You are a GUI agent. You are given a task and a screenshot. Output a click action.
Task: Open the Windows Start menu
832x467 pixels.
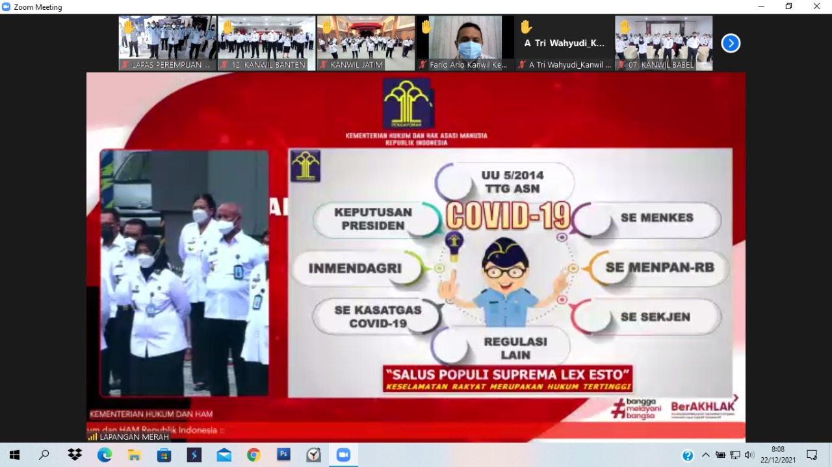[x=14, y=455]
